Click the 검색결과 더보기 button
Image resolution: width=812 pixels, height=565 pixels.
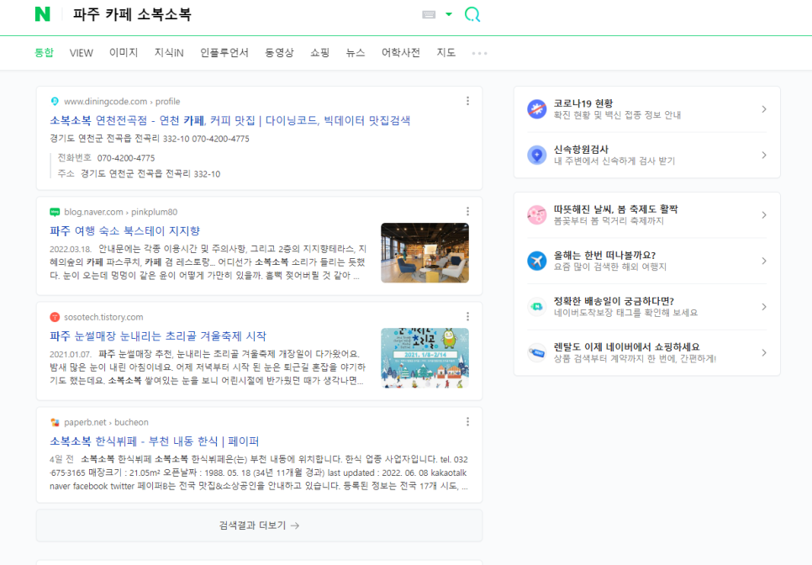[x=259, y=525]
